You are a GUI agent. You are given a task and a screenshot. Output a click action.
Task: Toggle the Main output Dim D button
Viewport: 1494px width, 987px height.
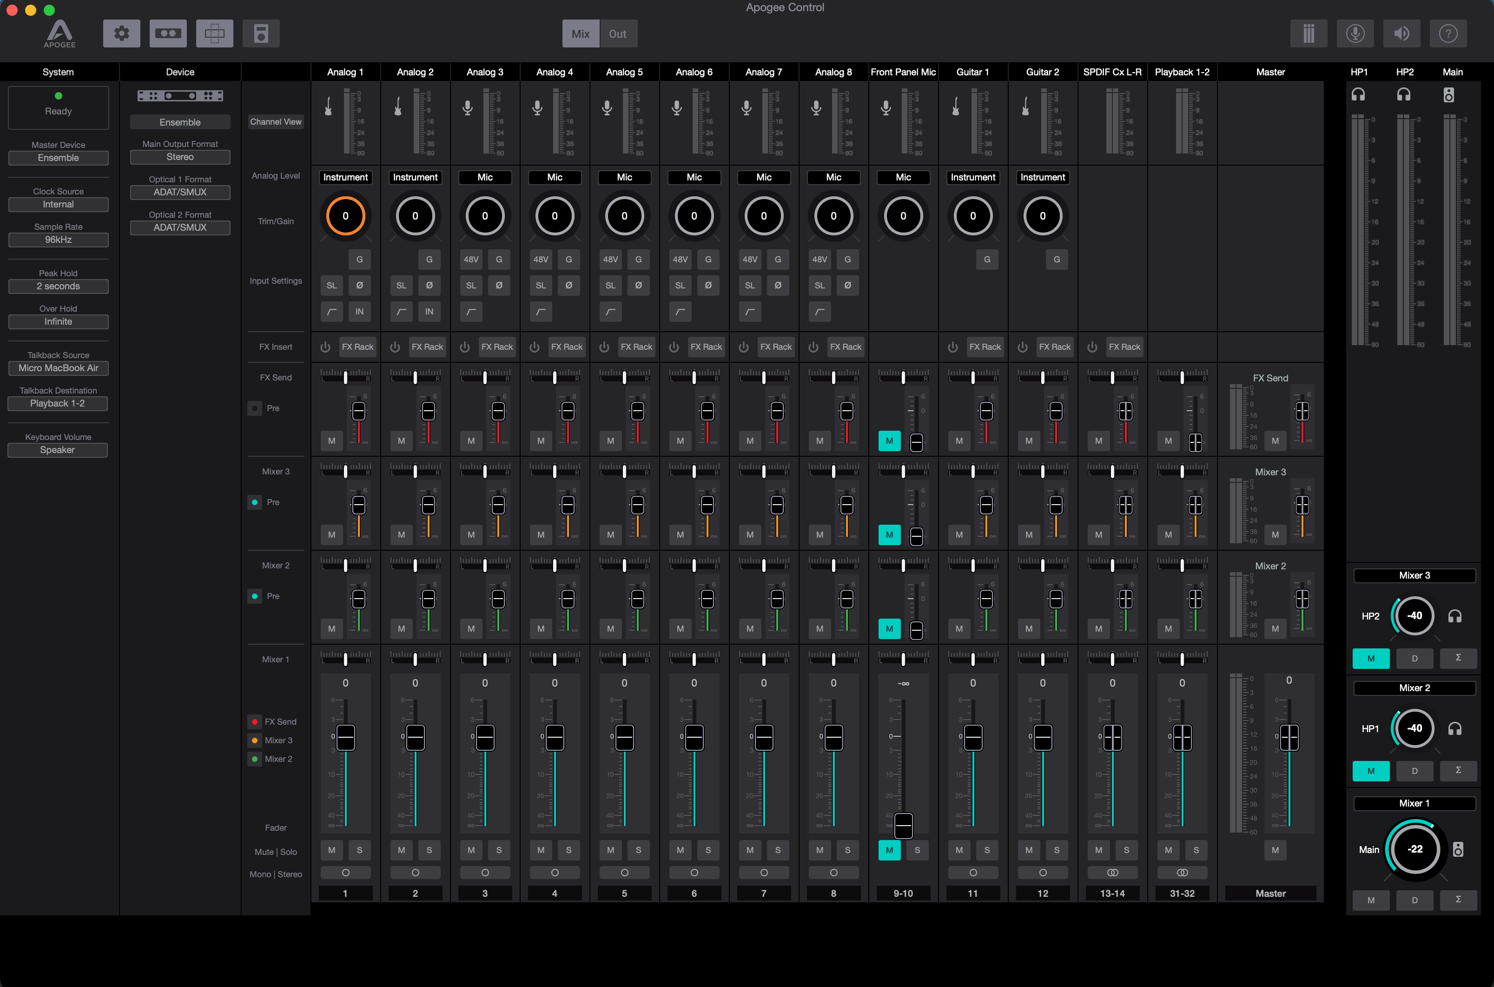tap(1415, 900)
